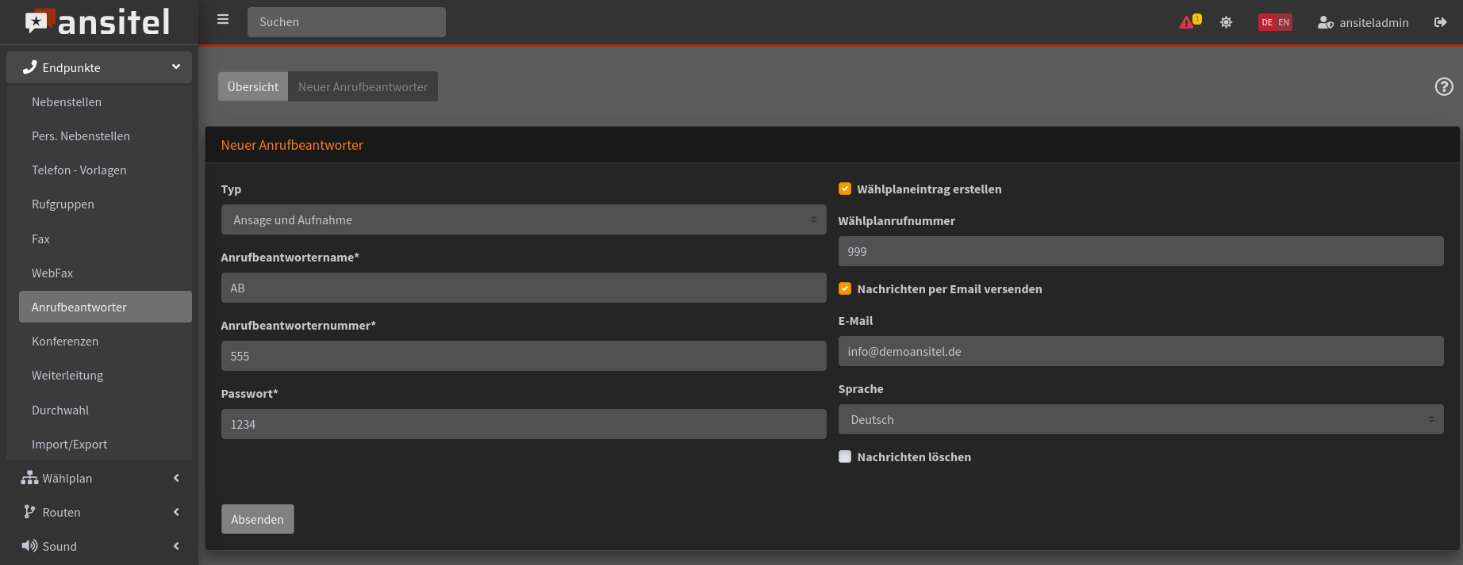The width and height of the screenshot is (1463, 565).
Task: Open the help question mark icon
Action: pyautogui.click(x=1444, y=86)
